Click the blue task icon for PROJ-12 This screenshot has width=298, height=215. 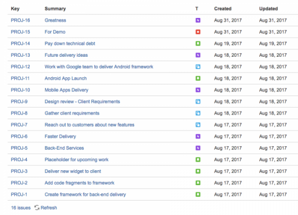tap(198, 67)
